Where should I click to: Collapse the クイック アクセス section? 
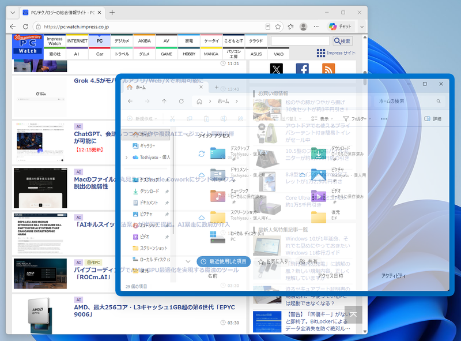[x=188, y=135]
